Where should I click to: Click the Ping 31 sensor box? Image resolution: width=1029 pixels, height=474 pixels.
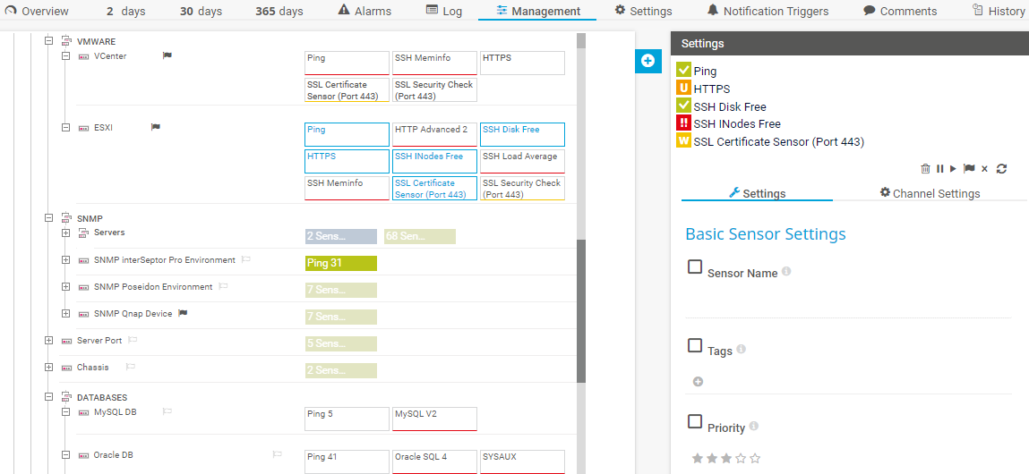click(340, 263)
